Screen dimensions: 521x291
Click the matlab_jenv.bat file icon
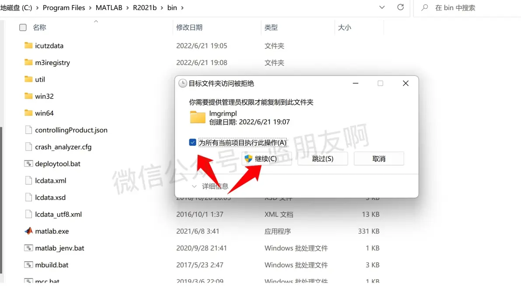coord(28,248)
